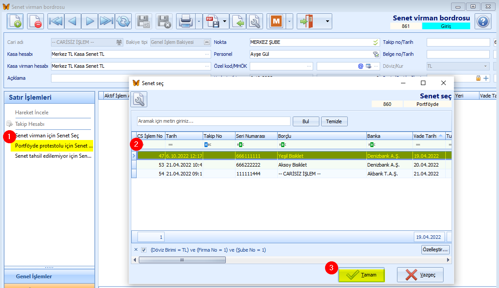The image size is (499, 288).
Task: Select Takip Hesabı in Satır İşlemleri
Action: pyautogui.click(x=30, y=124)
